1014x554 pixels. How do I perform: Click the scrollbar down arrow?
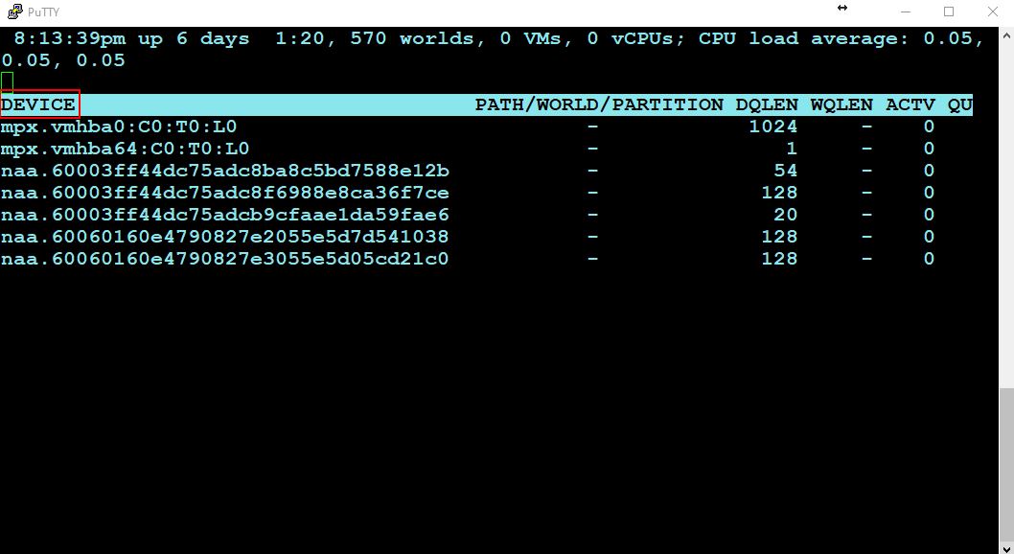1005,545
